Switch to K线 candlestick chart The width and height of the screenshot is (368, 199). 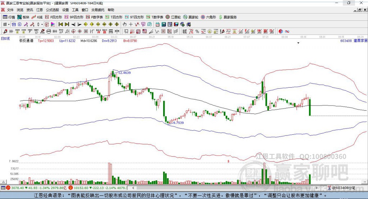click(x=37, y=17)
